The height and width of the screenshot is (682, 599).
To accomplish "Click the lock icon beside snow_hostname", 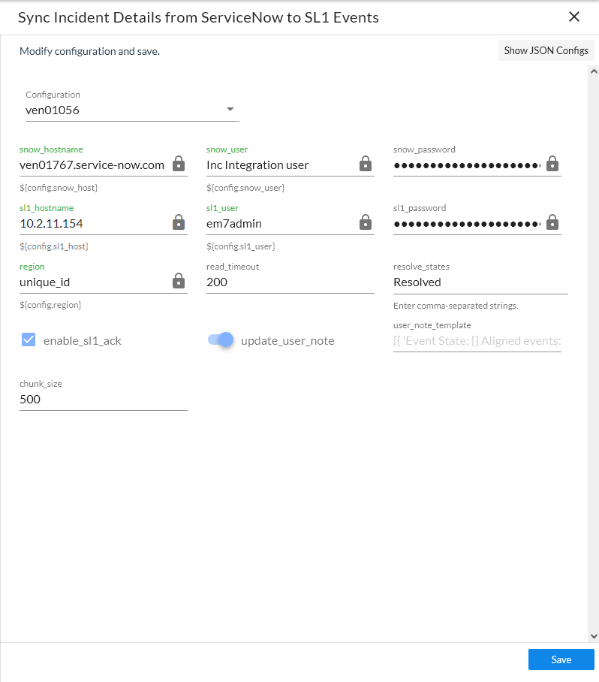I will tap(179, 164).
